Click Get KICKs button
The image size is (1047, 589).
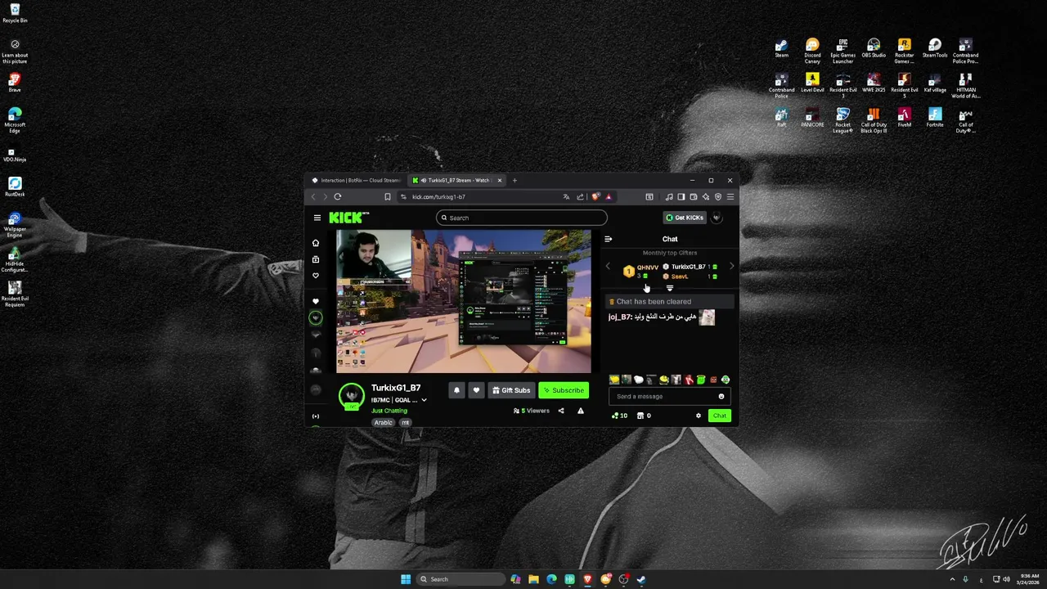tap(684, 218)
